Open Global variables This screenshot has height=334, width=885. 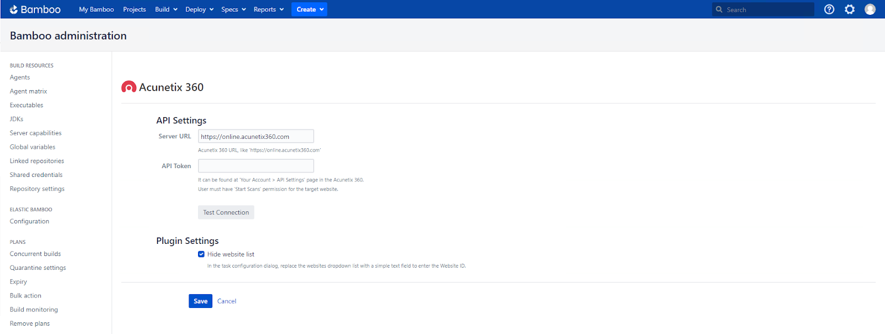[x=33, y=147]
